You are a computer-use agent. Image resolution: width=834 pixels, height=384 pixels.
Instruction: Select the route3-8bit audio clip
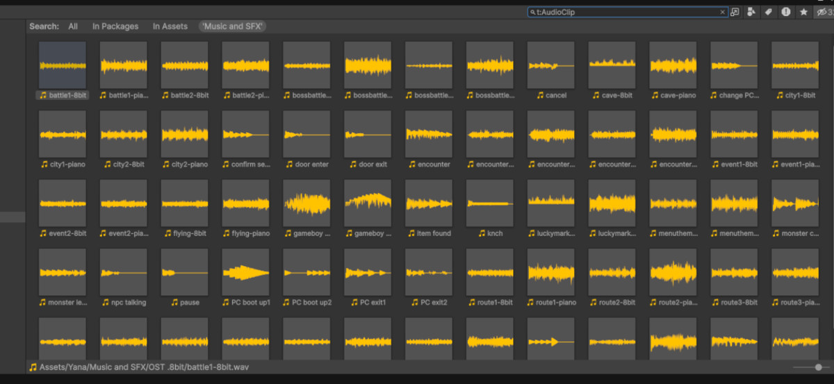click(x=734, y=278)
